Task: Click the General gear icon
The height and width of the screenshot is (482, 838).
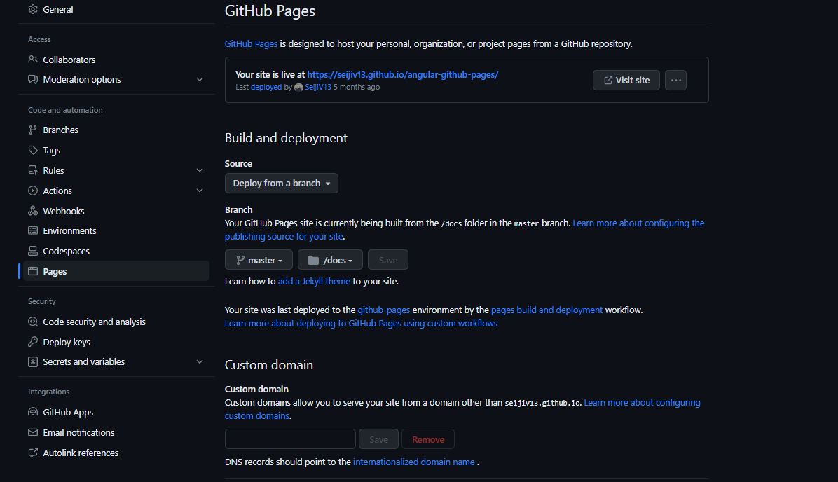Action: 33,9
